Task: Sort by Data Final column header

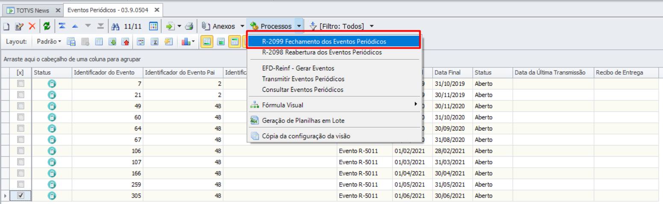Action: point(452,73)
